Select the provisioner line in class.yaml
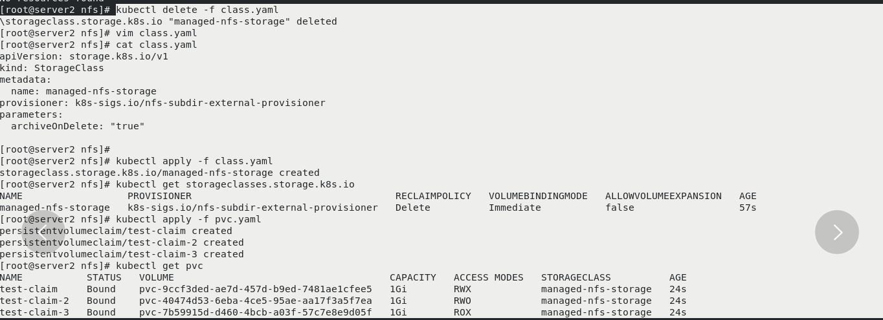Screen dimensions: 883x320 coord(162,103)
